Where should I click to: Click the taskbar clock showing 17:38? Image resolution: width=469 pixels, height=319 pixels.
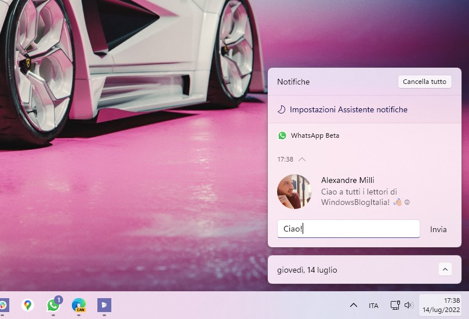tap(441, 305)
